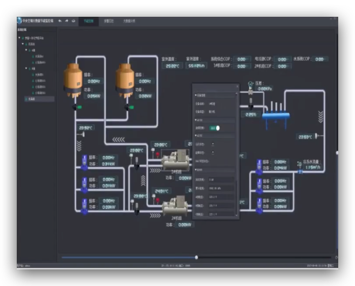Collapse the root node of the system tree

pyautogui.click(x=19, y=38)
